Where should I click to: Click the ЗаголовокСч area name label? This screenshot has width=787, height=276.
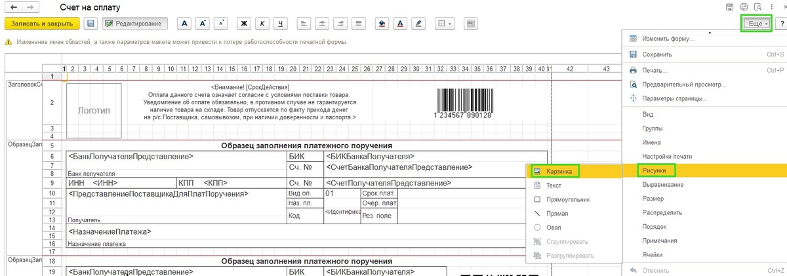24,85
